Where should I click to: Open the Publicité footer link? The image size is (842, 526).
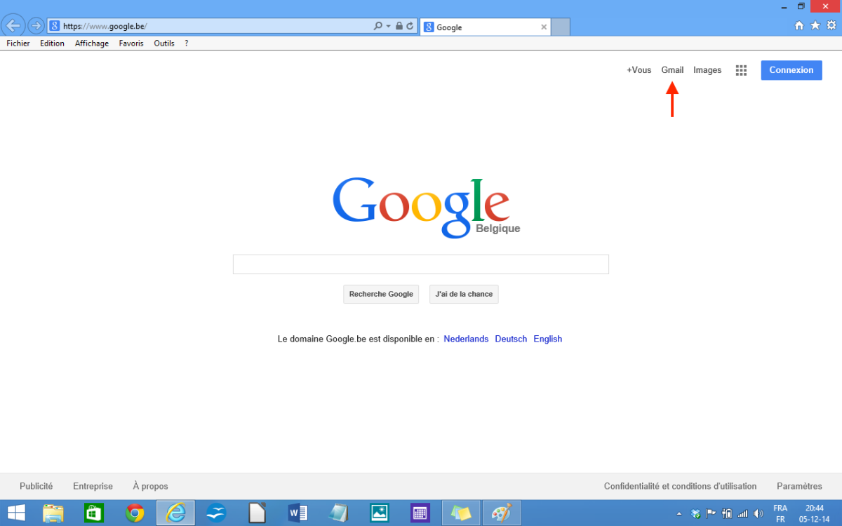tap(36, 486)
